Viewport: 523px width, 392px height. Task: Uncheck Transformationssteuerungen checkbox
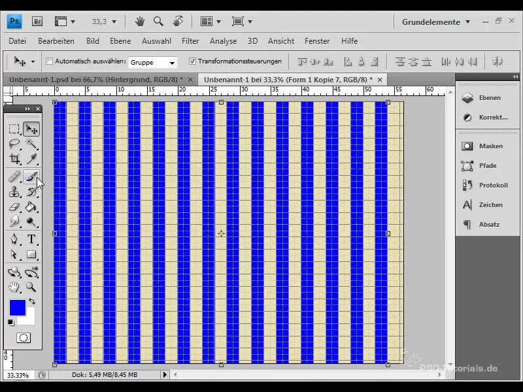point(192,61)
